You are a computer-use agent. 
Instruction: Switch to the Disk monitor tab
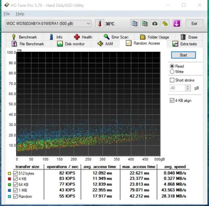pyautogui.click(x=71, y=44)
